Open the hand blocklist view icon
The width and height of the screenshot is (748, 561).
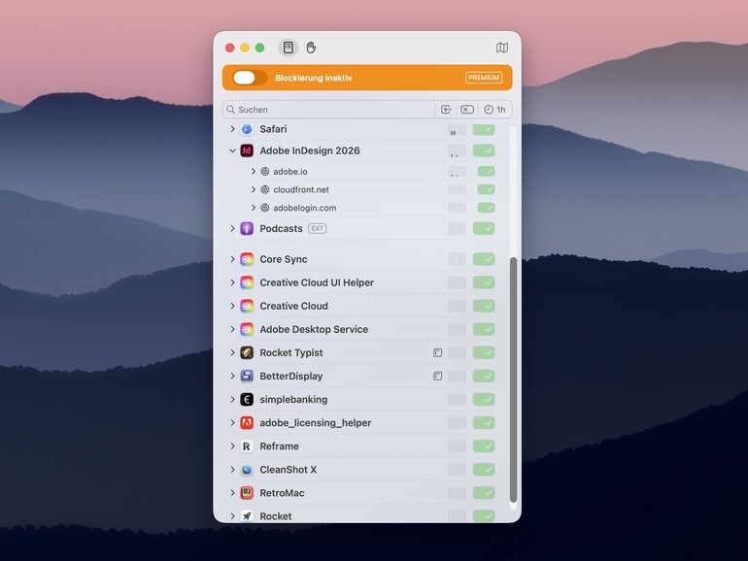click(x=311, y=48)
